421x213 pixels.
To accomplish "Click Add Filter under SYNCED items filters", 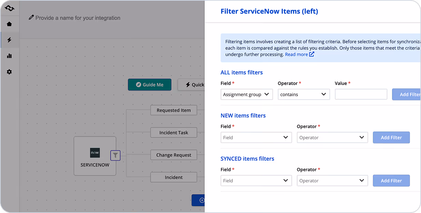I will 391,181.
